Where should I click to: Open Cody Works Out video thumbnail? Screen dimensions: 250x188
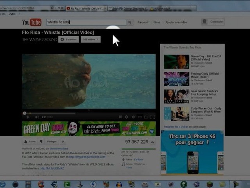(x=177, y=114)
